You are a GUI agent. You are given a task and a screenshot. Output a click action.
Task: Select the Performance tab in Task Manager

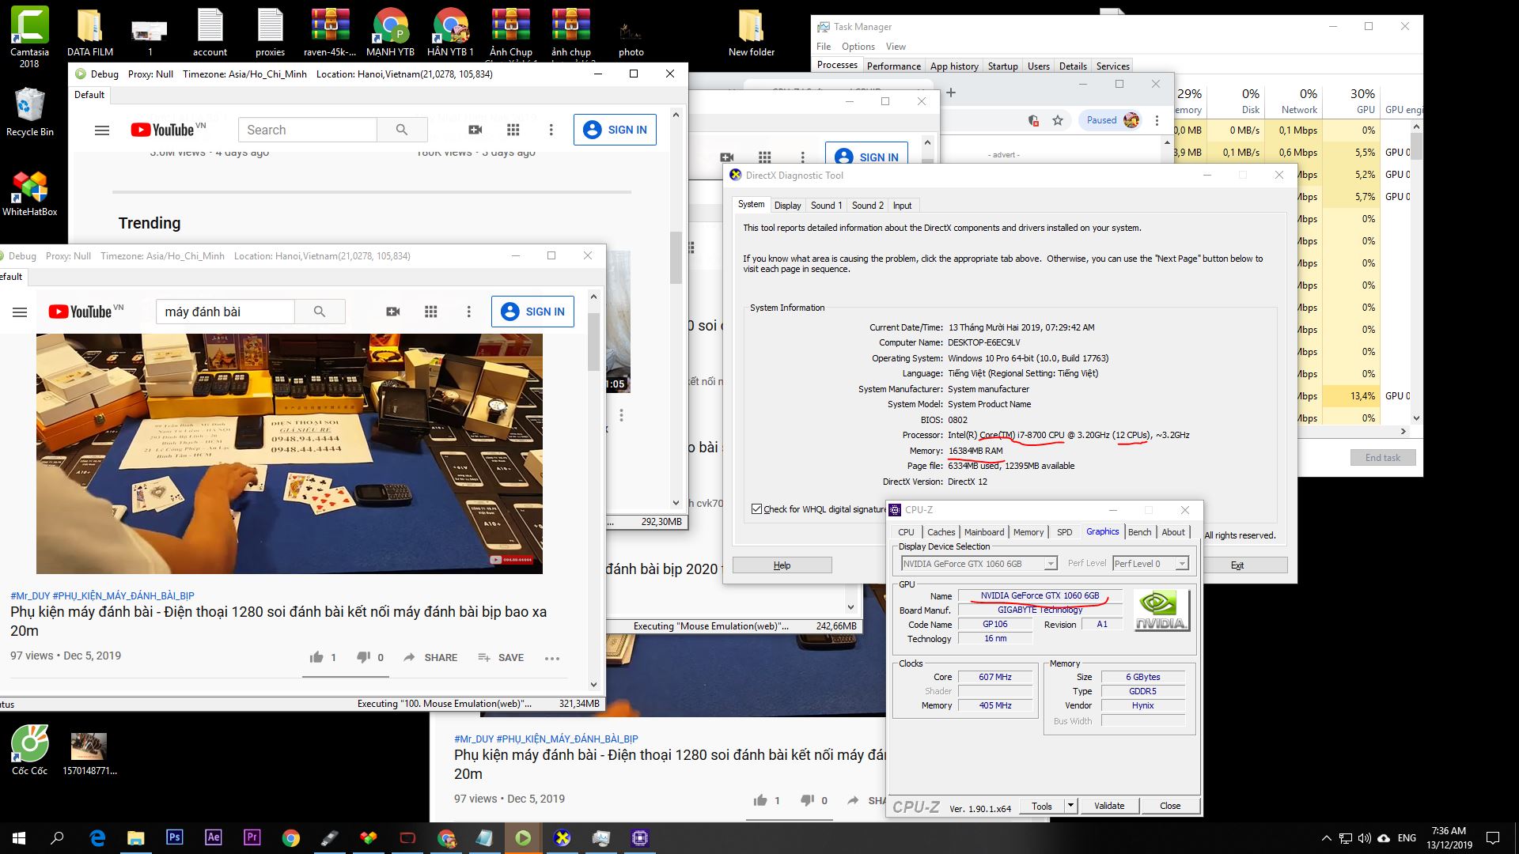coord(893,66)
